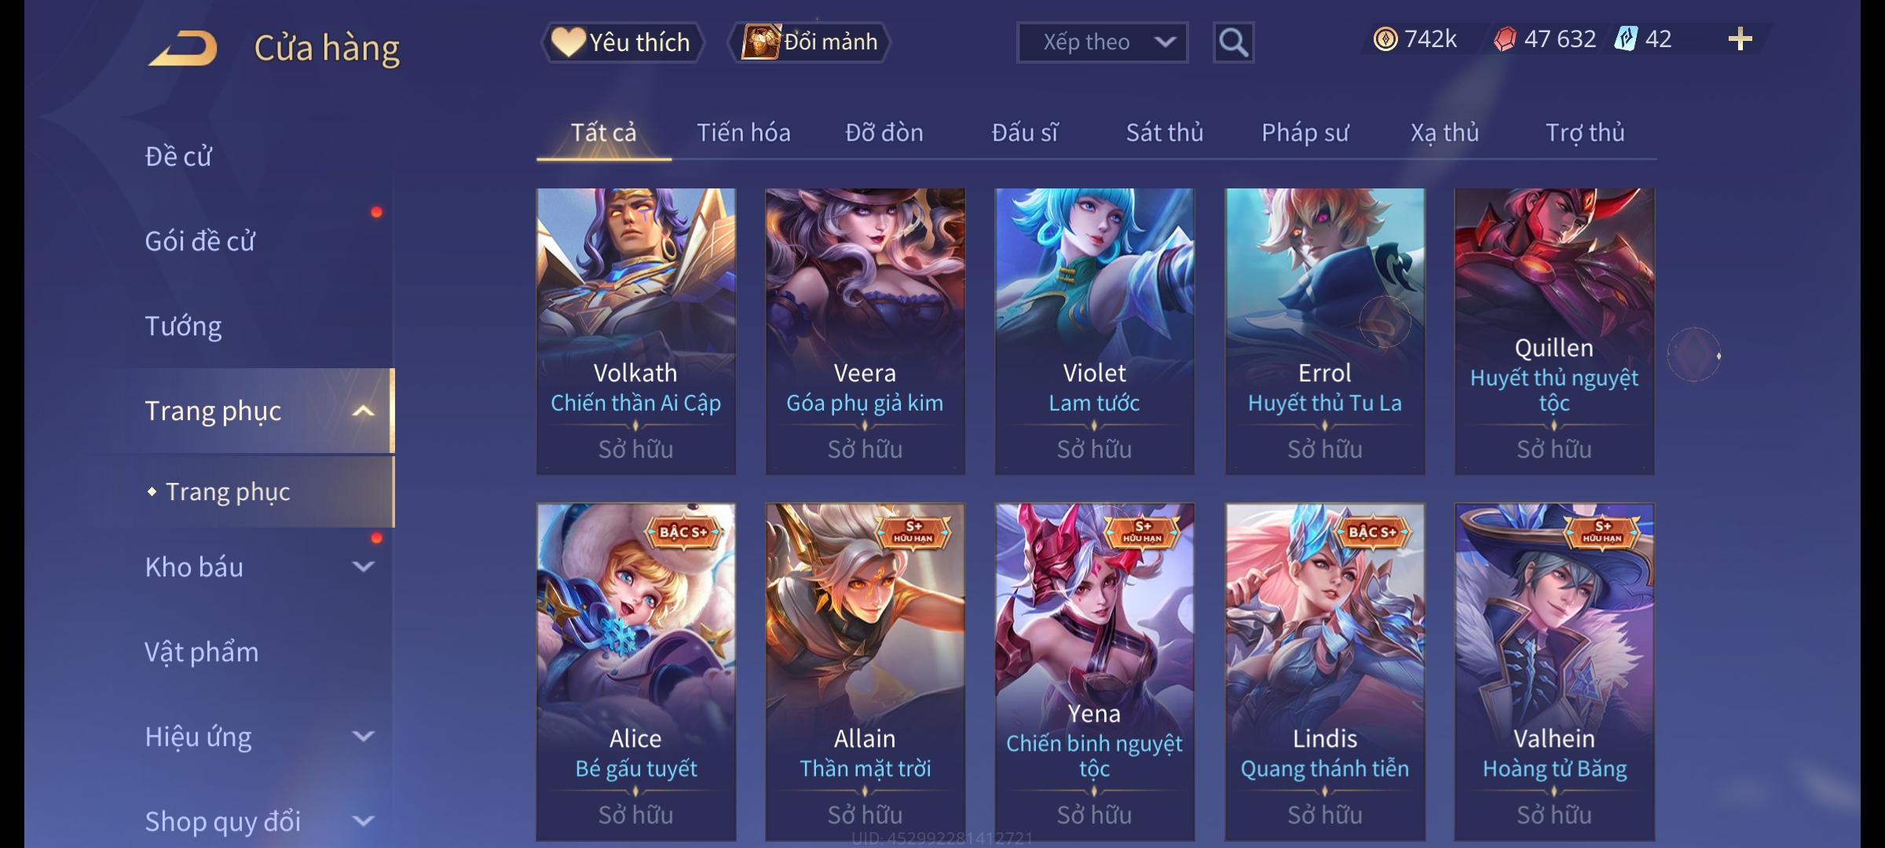The height and width of the screenshot is (848, 1885).
Task: Open favorites via the heart Yêu thích
Action: [x=622, y=42]
